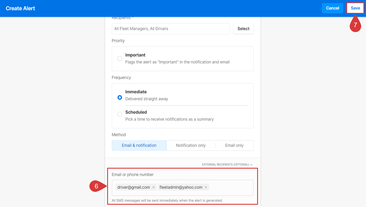Switch method to Notification only

pos(191,145)
